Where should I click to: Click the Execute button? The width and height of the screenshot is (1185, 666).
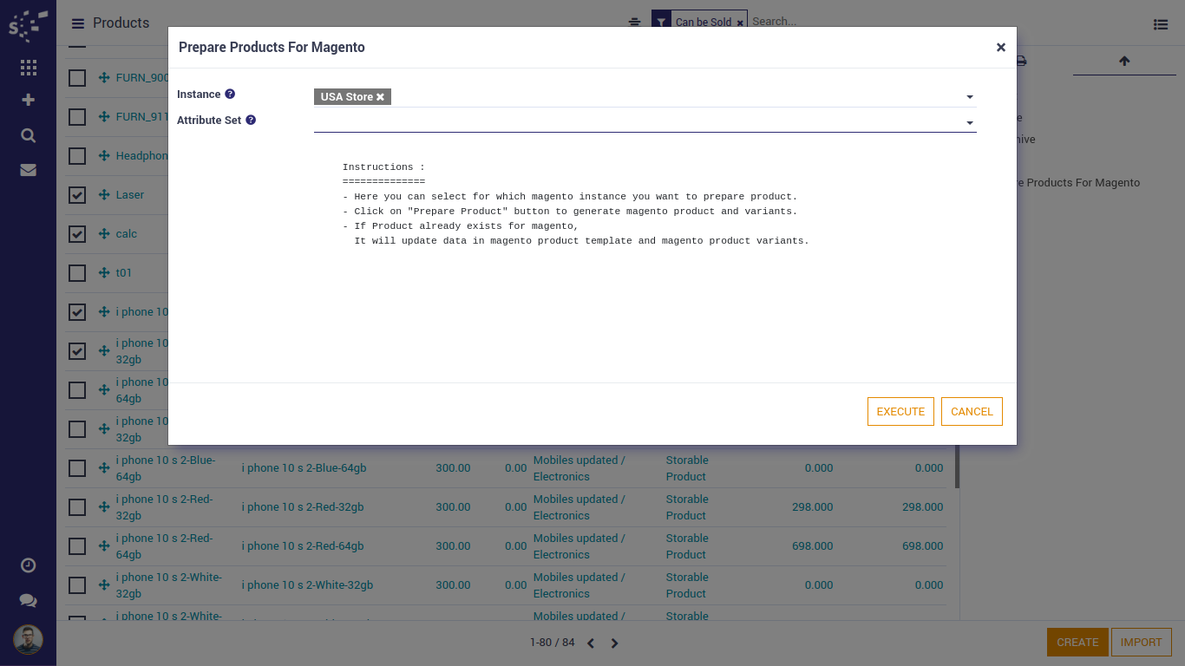[900, 412]
